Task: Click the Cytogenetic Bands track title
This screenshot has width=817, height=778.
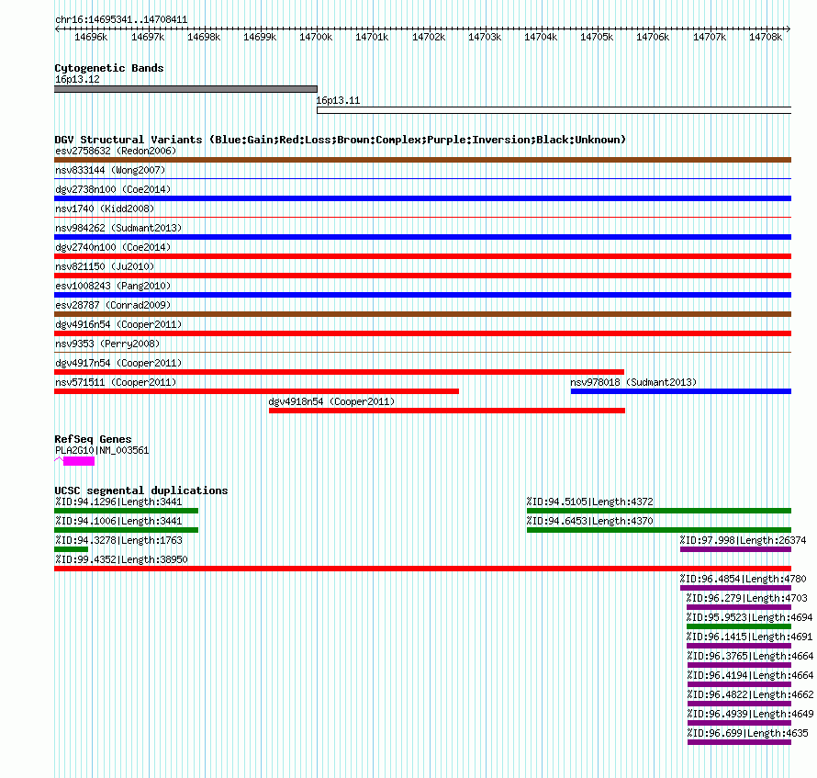Action: click(x=109, y=68)
